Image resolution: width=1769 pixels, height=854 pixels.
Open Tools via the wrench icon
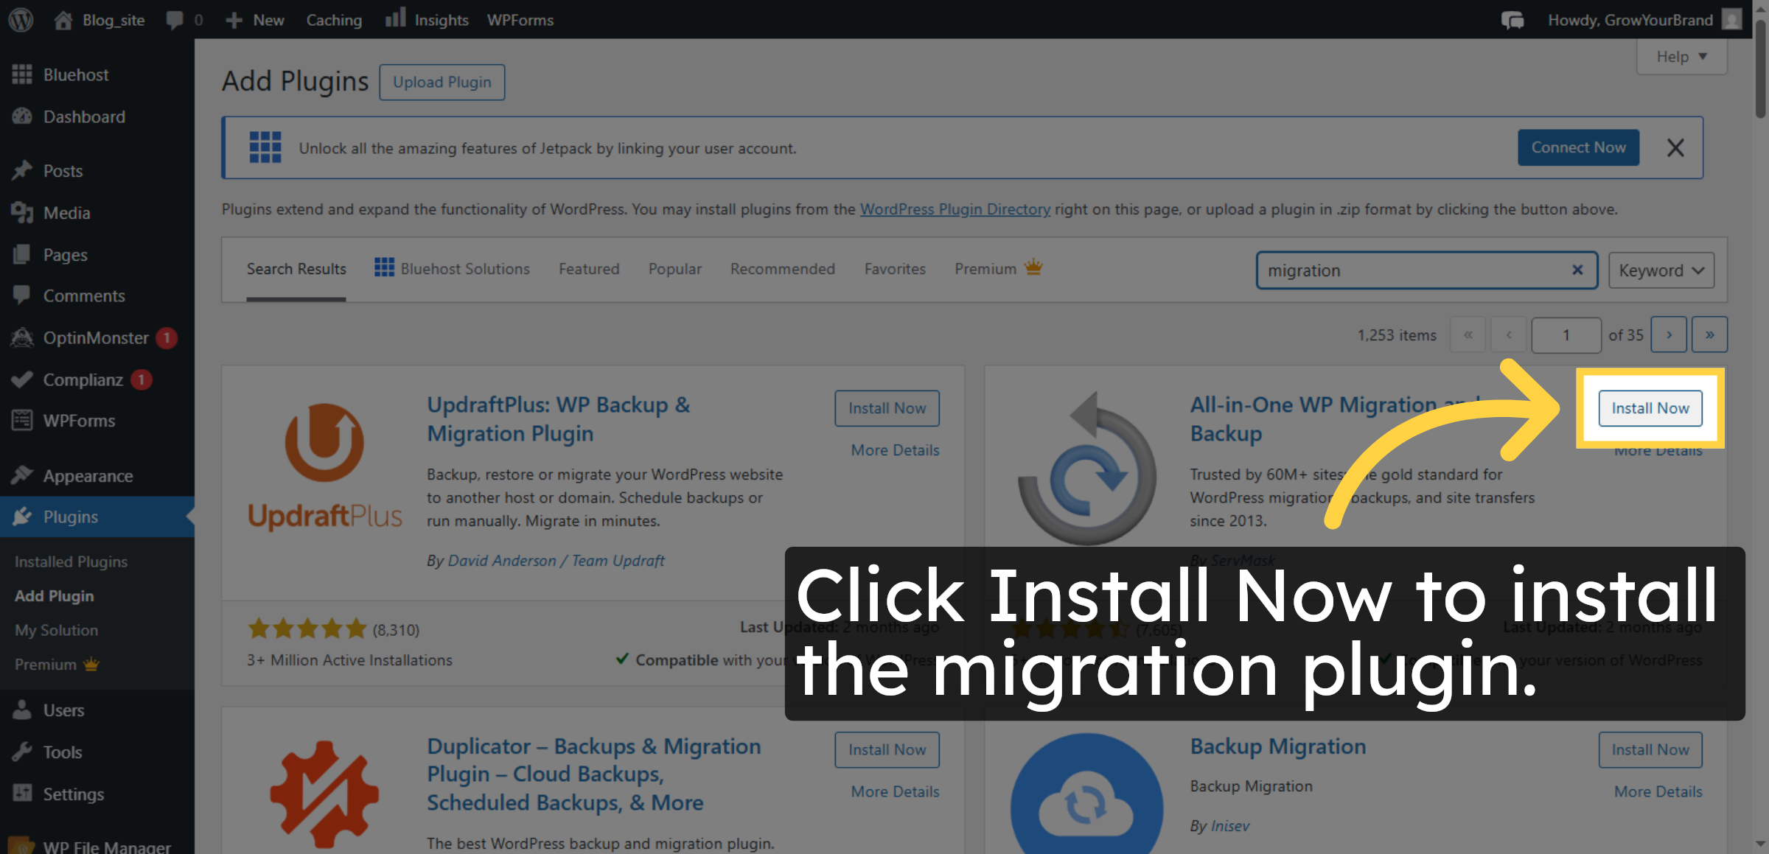click(x=23, y=752)
